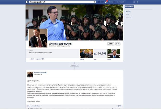Open the page gear options dropdown
Screen dimensions: 161x109
[x=118, y=44]
